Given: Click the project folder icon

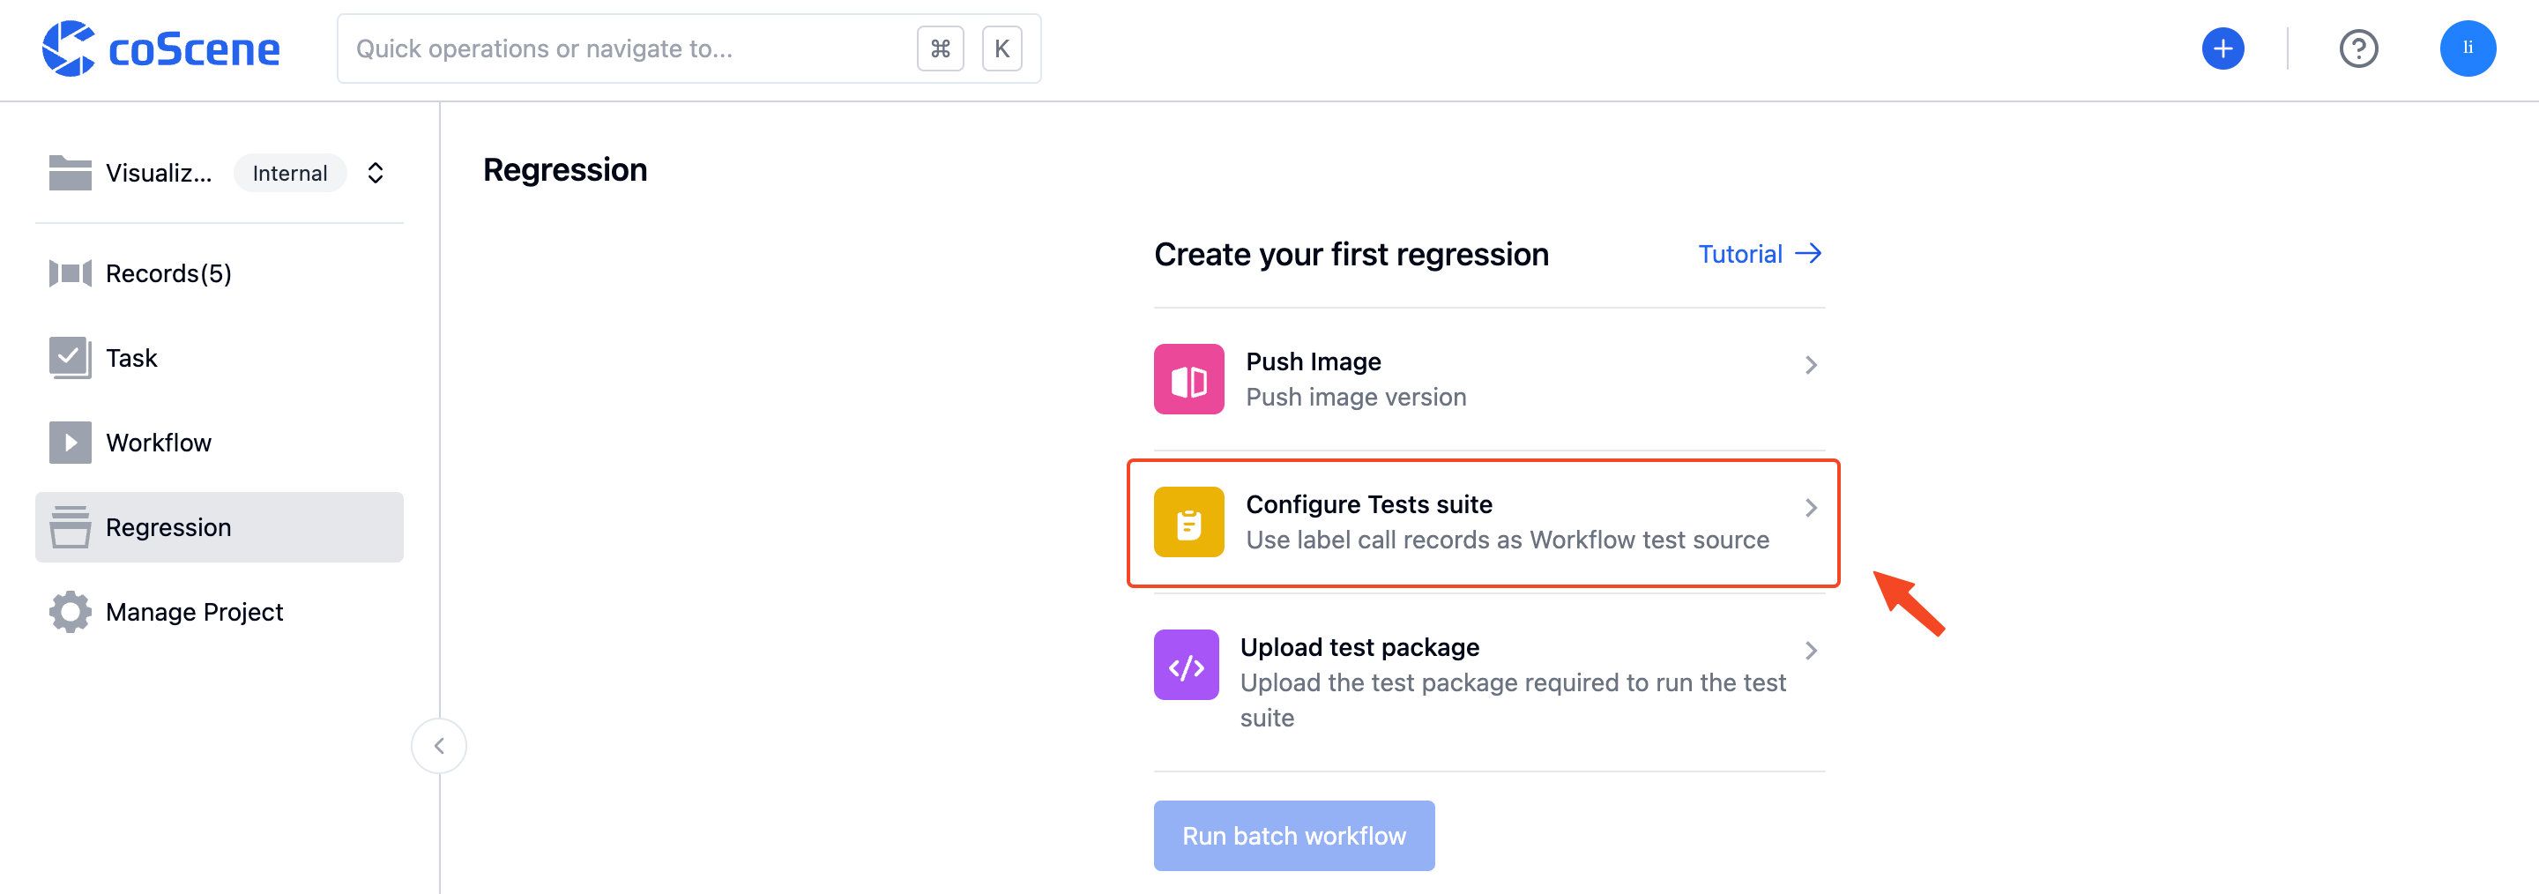Looking at the screenshot, I should click(70, 173).
